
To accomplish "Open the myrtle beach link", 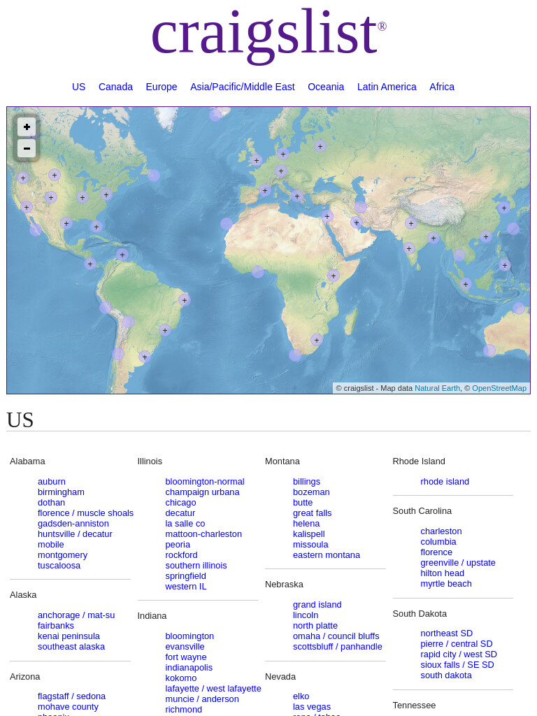I will 446,584.
